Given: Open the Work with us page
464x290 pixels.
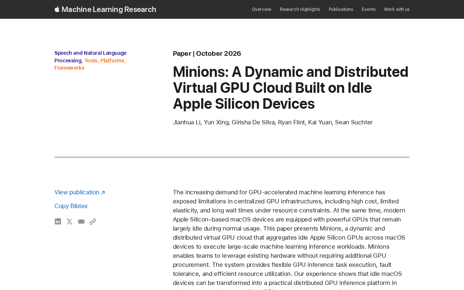Looking at the screenshot, I should point(397,9).
